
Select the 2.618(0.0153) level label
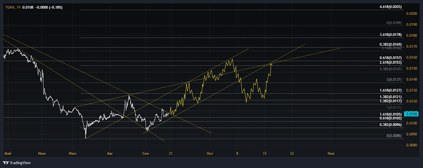(x=390, y=62)
